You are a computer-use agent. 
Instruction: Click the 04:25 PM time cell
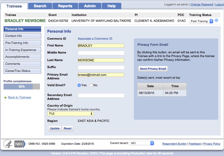click(x=175, y=93)
